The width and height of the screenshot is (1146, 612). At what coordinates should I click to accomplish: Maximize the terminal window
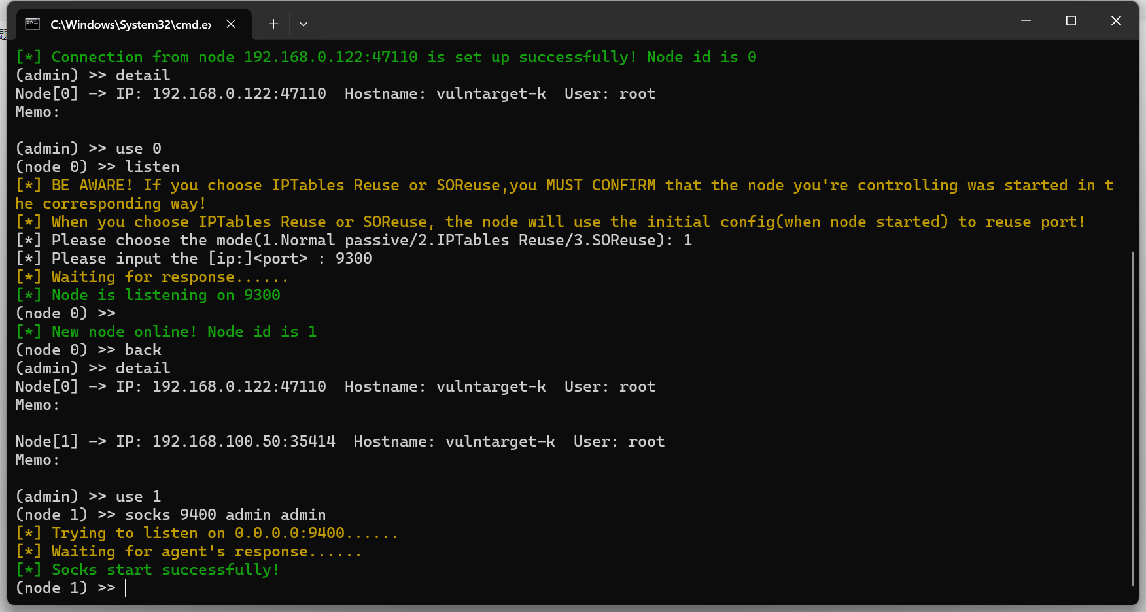(x=1071, y=21)
